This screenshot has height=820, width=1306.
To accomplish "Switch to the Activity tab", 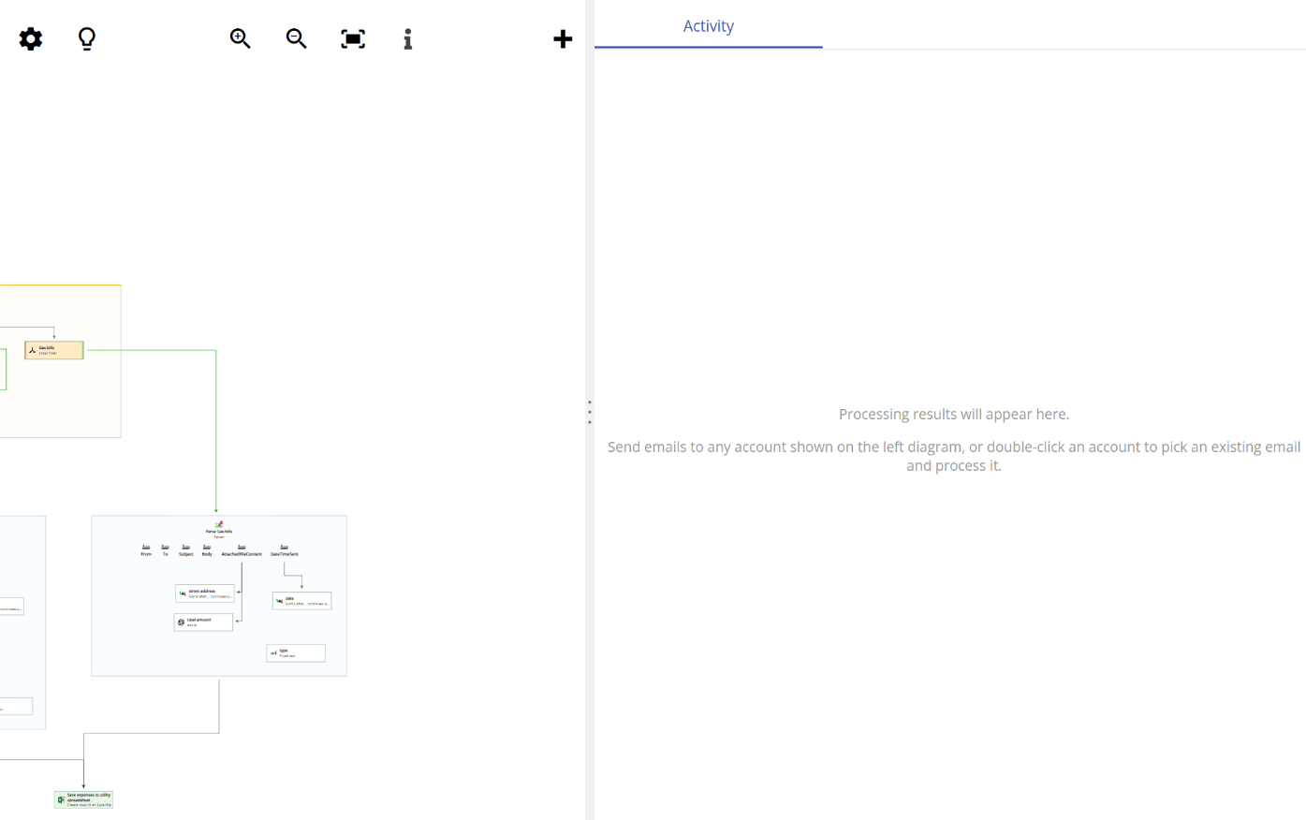I will pos(708,25).
